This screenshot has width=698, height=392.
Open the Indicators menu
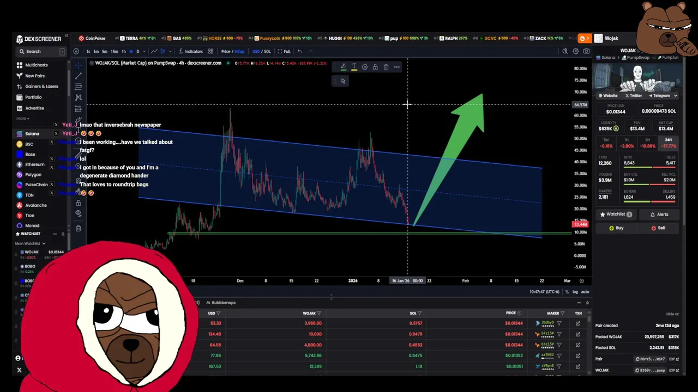191,51
